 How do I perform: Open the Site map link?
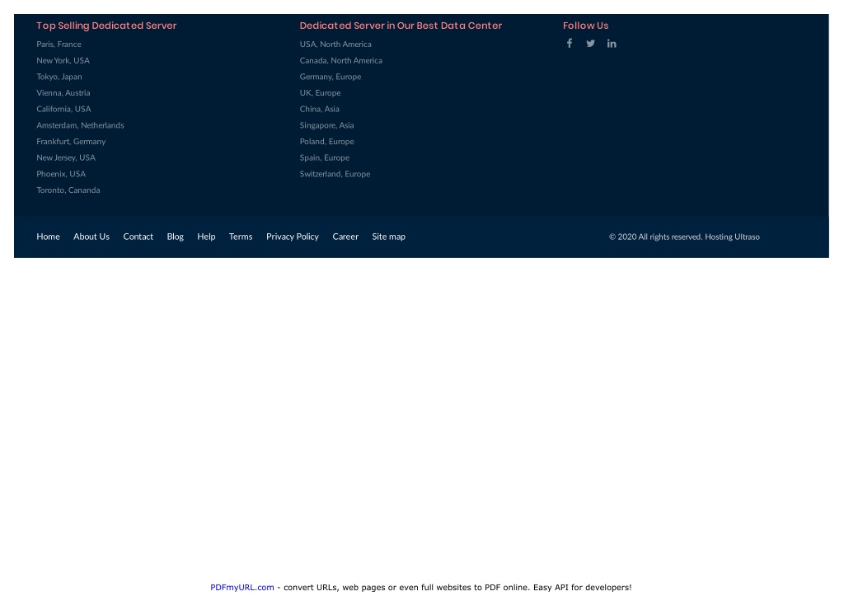pyautogui.click(x=389, y=237)
